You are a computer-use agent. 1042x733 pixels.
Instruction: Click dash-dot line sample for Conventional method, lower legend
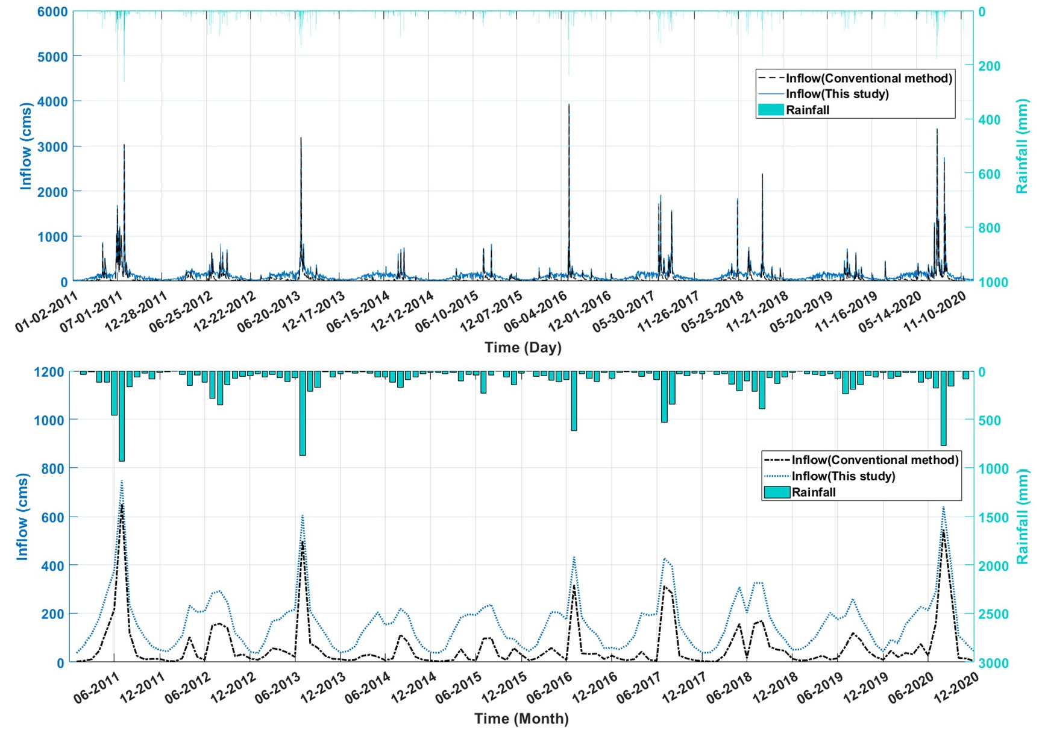(x=777, y=460)
